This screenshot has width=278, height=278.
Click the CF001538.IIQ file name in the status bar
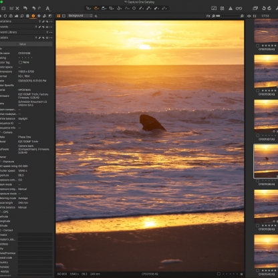[150, 274]
